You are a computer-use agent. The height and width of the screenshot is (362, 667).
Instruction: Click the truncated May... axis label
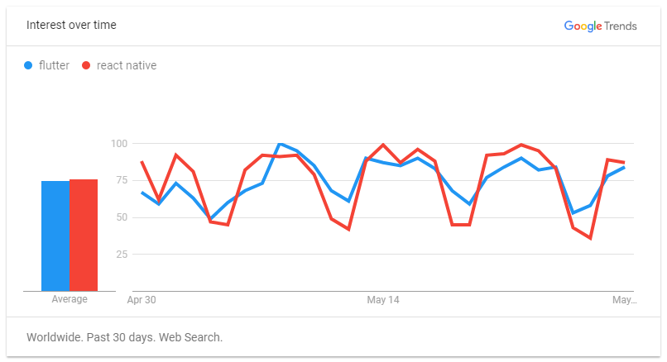pos(625,300)
